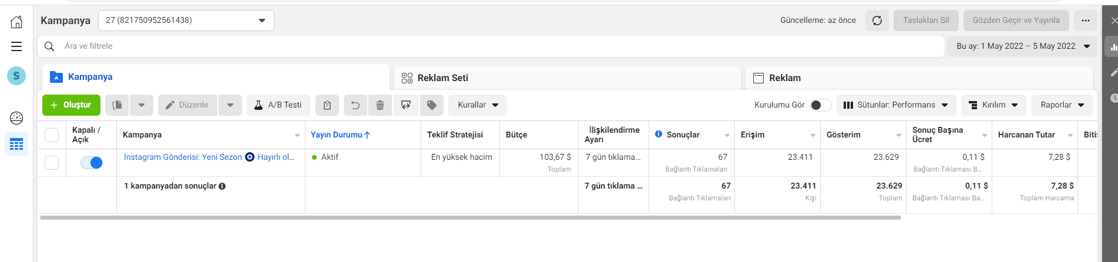Screen dimensions: 1118x262
Task: Switch to the Reklam Seti tab
Action: (x=567, y=78)
